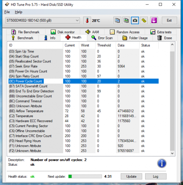This screenshot has height=185, width=183.
Task: Select the (05) Reallocated Sector Count row
Action: pos(84,61)
